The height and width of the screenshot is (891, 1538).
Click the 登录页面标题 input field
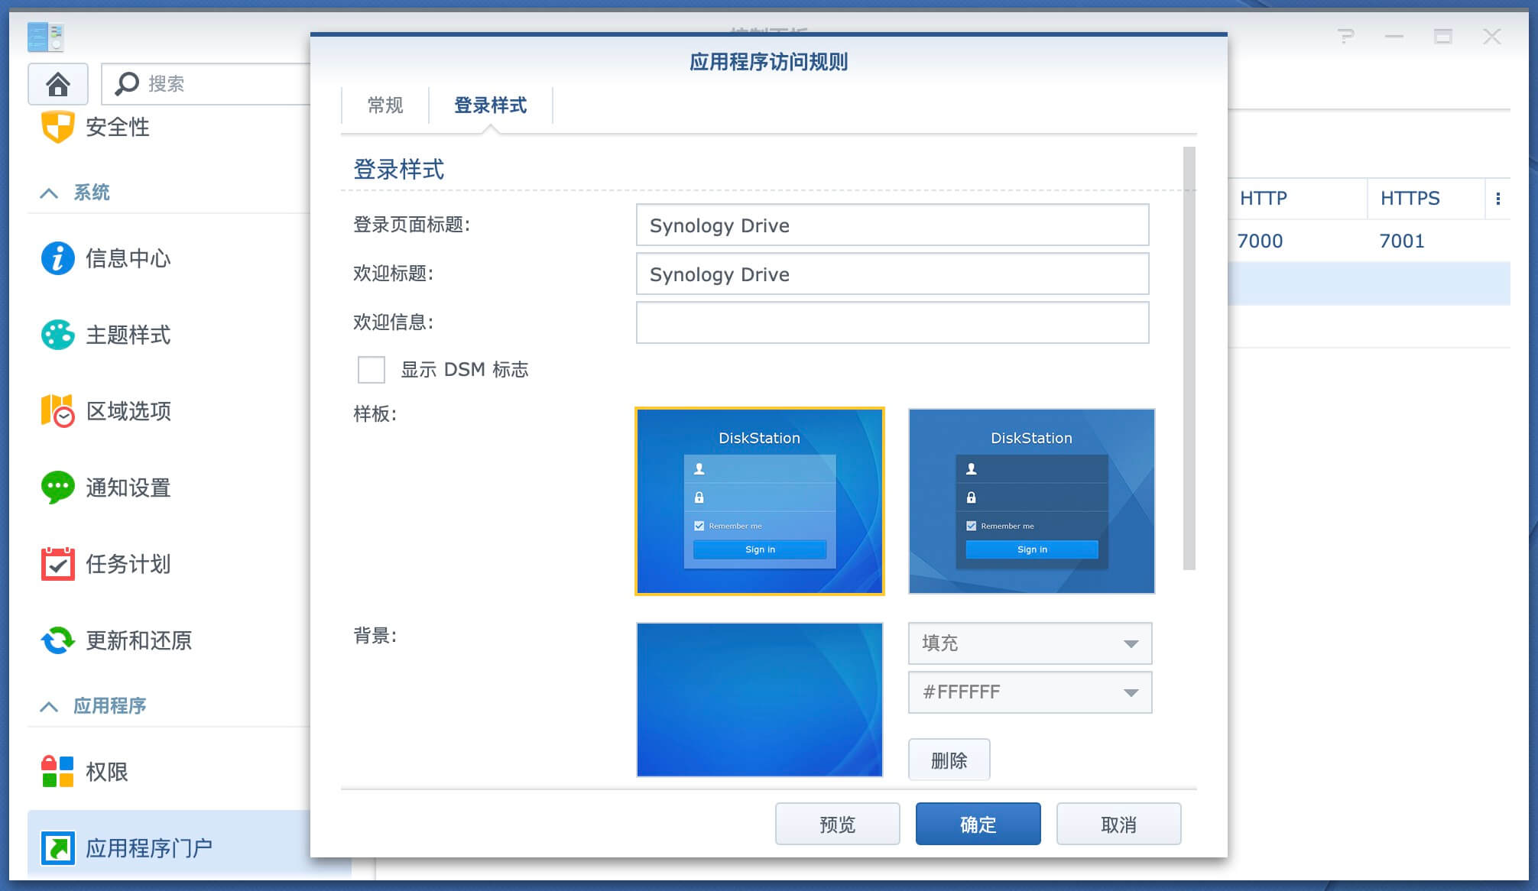pos(893,225)
